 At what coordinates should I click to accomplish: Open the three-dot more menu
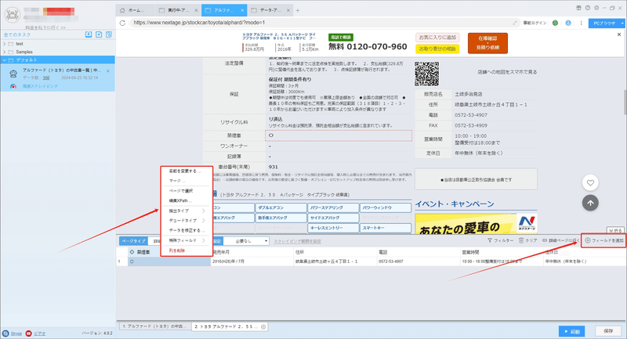[x=581, y=23]
